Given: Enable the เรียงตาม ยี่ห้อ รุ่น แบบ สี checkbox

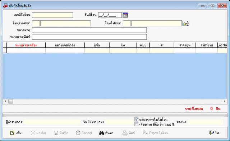Looking at the screenshot, I should coord(137,124).
